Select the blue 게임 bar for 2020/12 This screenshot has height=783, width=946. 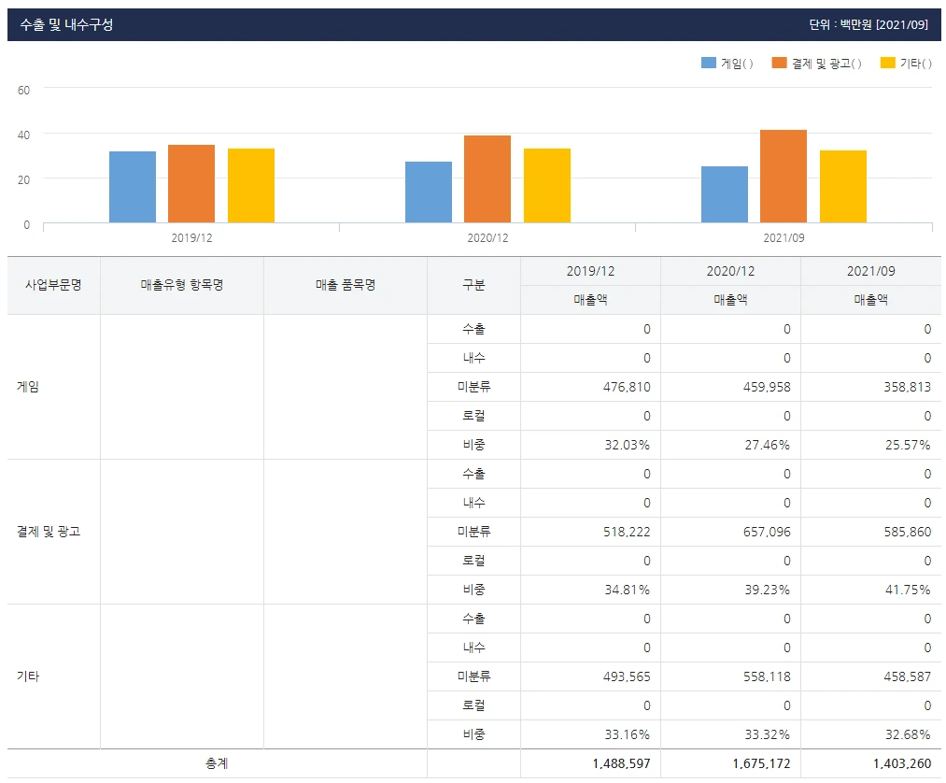[429, 192]
